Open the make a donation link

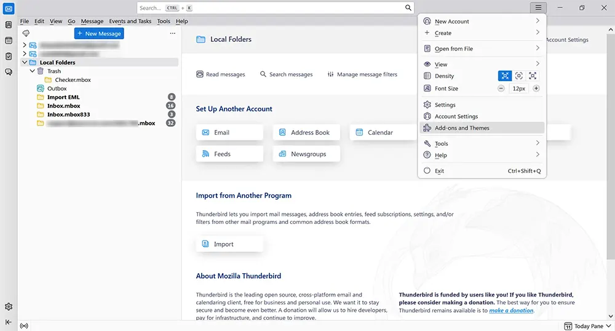[x=511, y=310]
